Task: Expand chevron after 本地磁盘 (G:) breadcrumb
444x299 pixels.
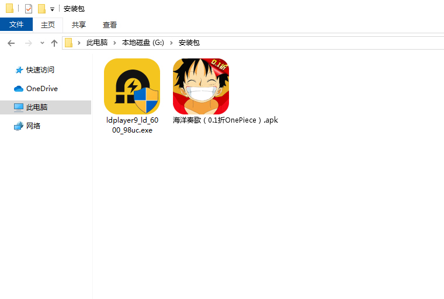Action: (171, 43)
